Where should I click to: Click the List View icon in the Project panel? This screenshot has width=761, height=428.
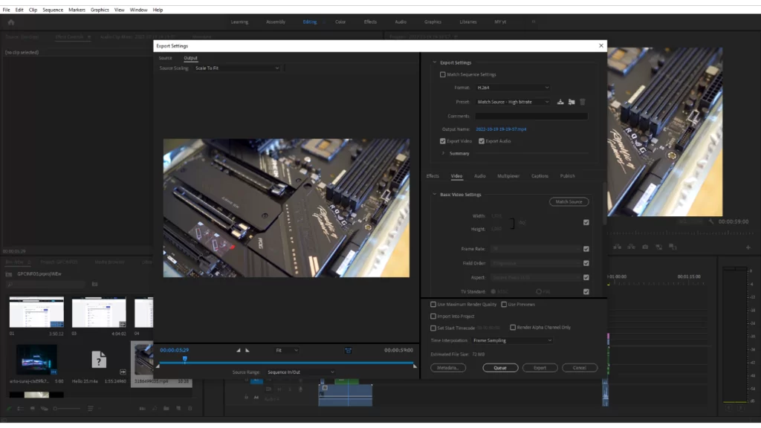[x=20, y=409]
